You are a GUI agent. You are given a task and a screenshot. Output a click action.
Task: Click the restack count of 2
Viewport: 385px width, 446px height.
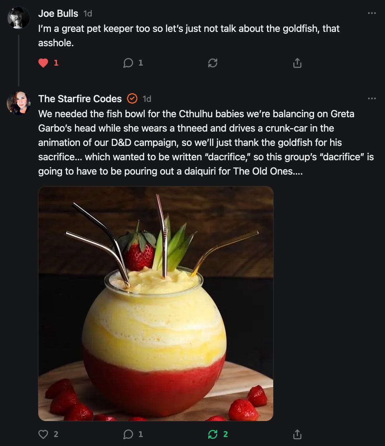point(225,435)
